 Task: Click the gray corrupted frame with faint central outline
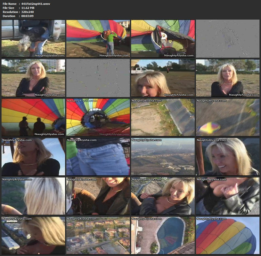(228, 39)
